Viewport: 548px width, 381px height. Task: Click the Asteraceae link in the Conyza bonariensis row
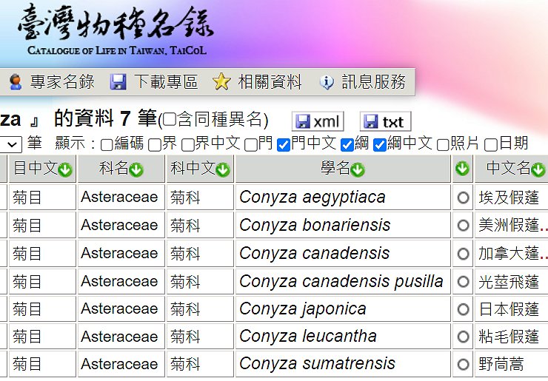click(119, 225)
